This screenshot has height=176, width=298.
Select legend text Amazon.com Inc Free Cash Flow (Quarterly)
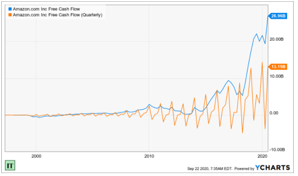(58, 15)
